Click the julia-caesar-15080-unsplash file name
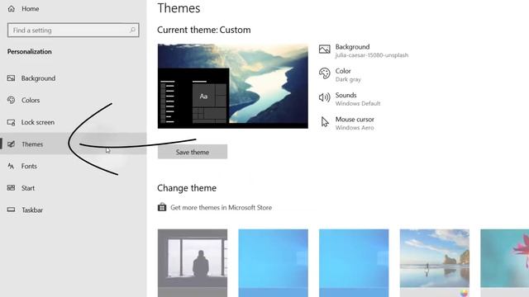 (x=372, y=55)
